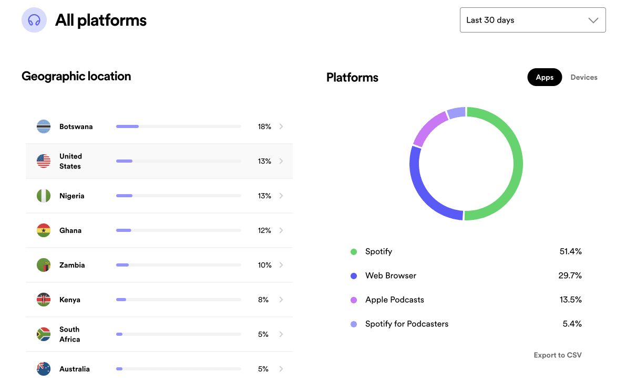Click the 10% value for Zambia

[x=265, y=265]
